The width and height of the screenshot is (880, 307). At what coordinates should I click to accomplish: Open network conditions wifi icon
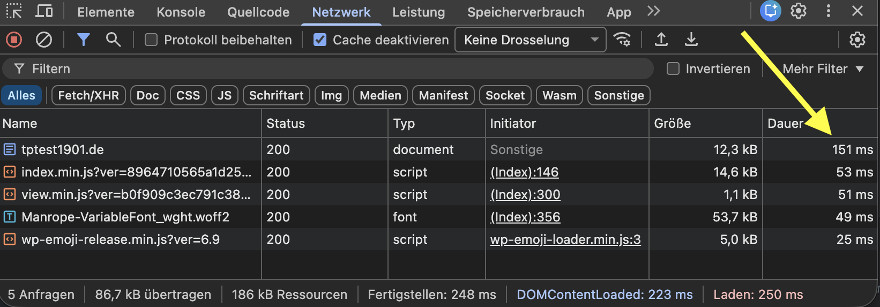622,40
